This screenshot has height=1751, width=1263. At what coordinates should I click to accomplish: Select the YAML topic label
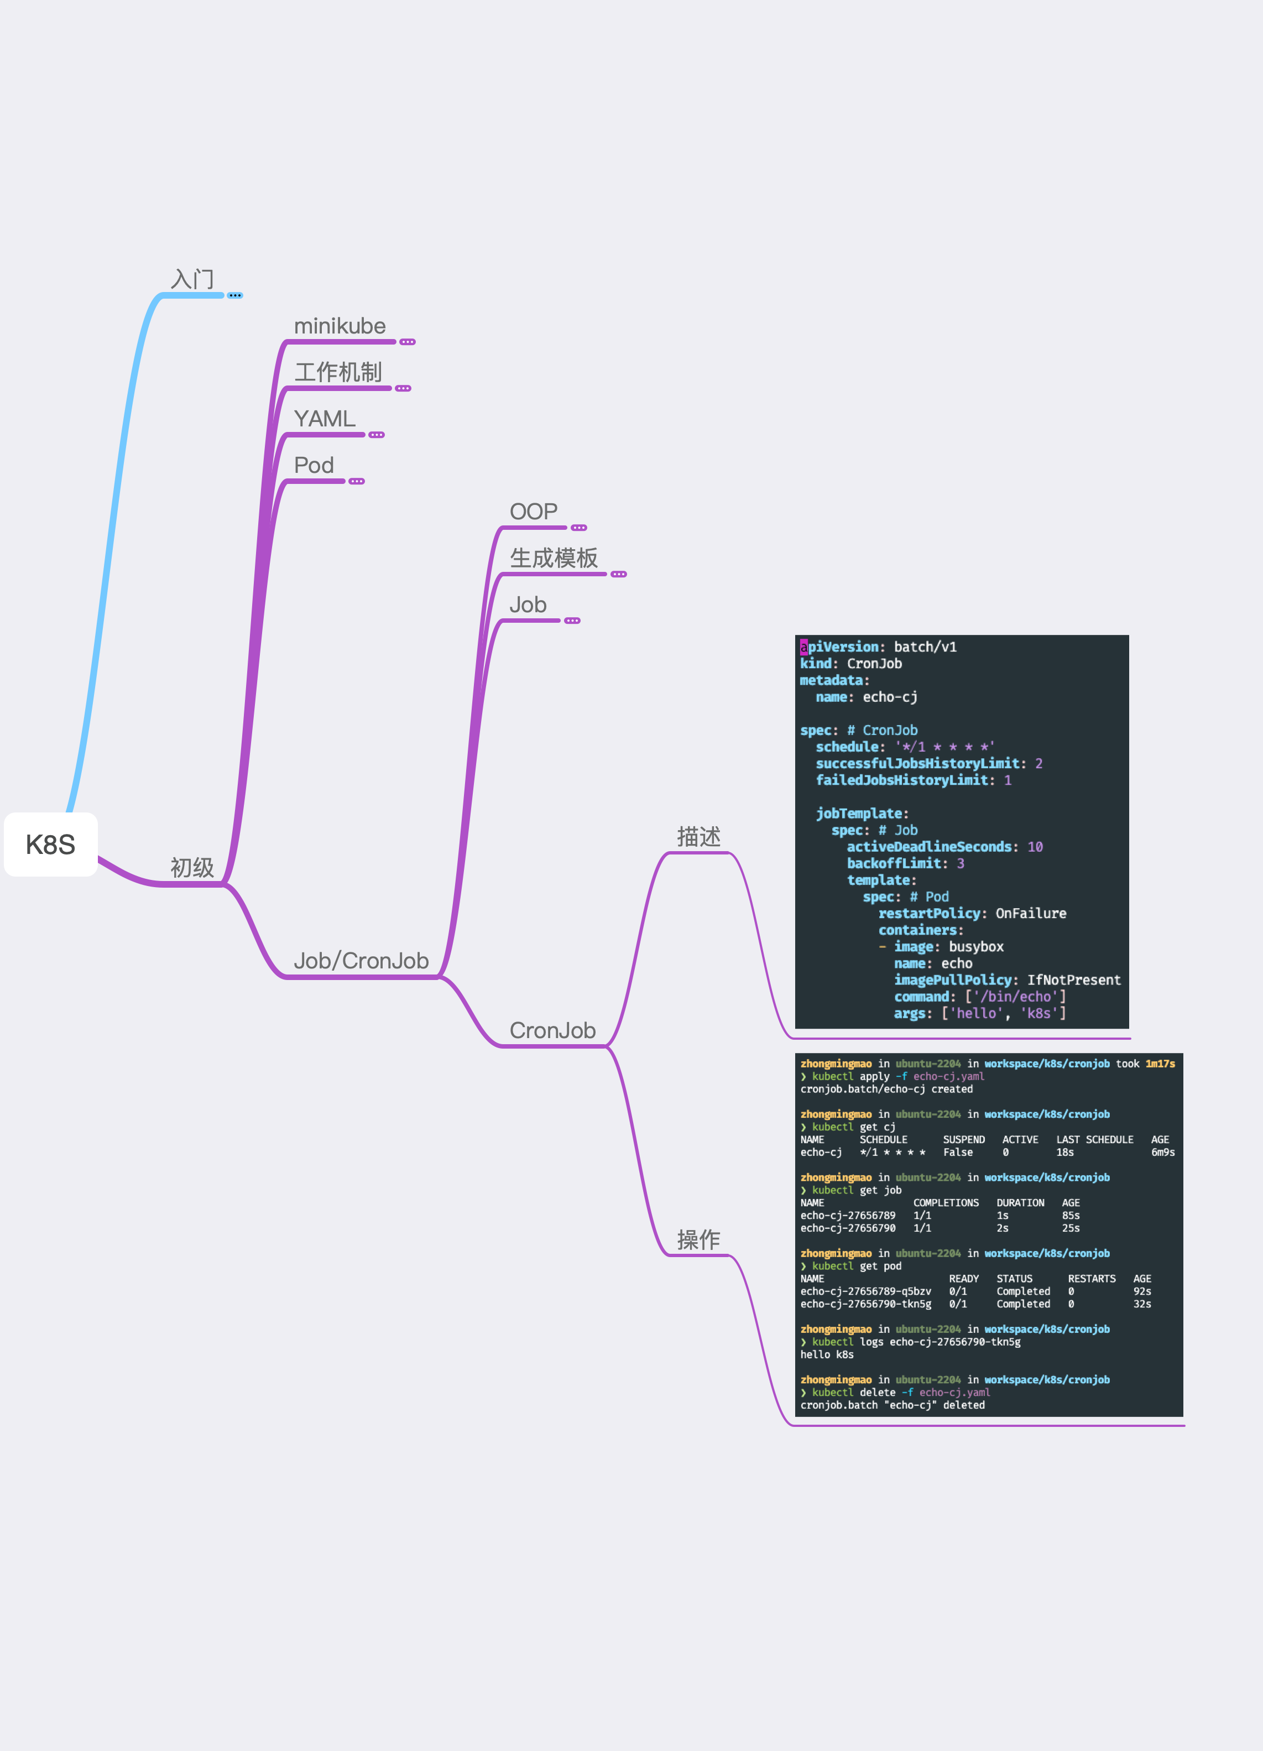point(324,419)
